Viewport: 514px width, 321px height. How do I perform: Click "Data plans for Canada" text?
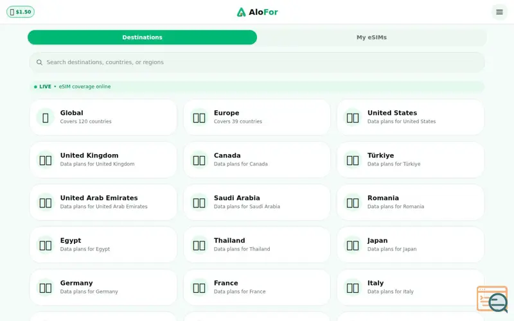click(240, 164)
